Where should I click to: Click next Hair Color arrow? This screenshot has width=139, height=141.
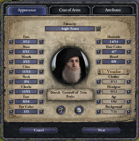click(129, 52)
